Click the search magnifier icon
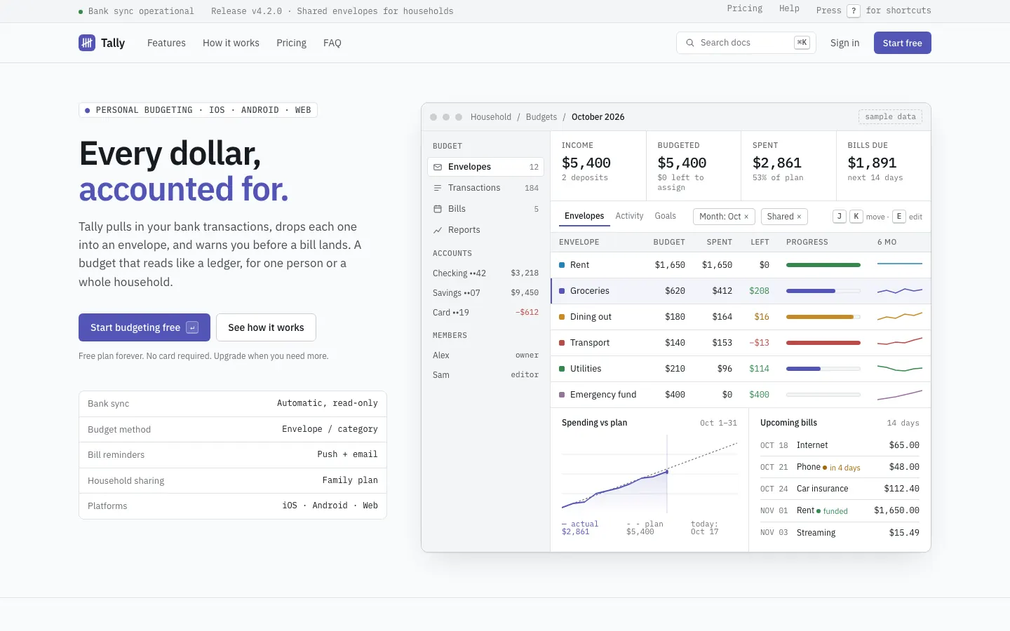The width and height of the screenshot is (1010, 631). [x=690, y=43]
